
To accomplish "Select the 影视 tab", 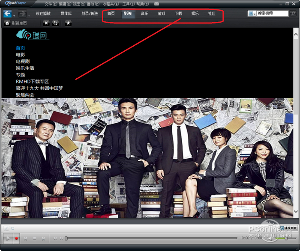I will 128,14.
